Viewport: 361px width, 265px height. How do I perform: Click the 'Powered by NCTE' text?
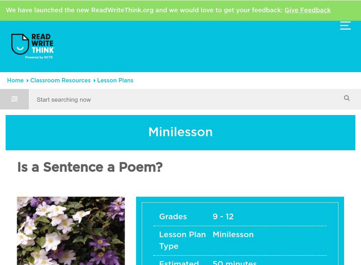pos(39,58)
